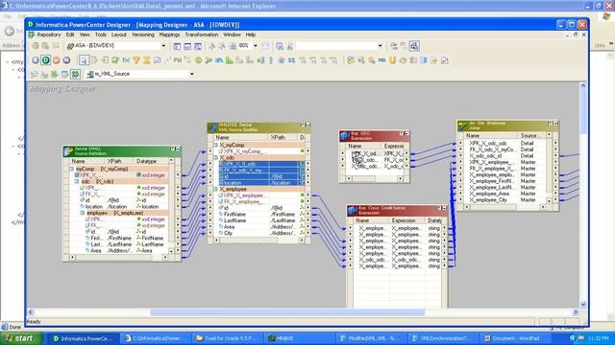This screenshot has height=345, width=615.
Task: Open the Mappings menu
Action: 169,34
